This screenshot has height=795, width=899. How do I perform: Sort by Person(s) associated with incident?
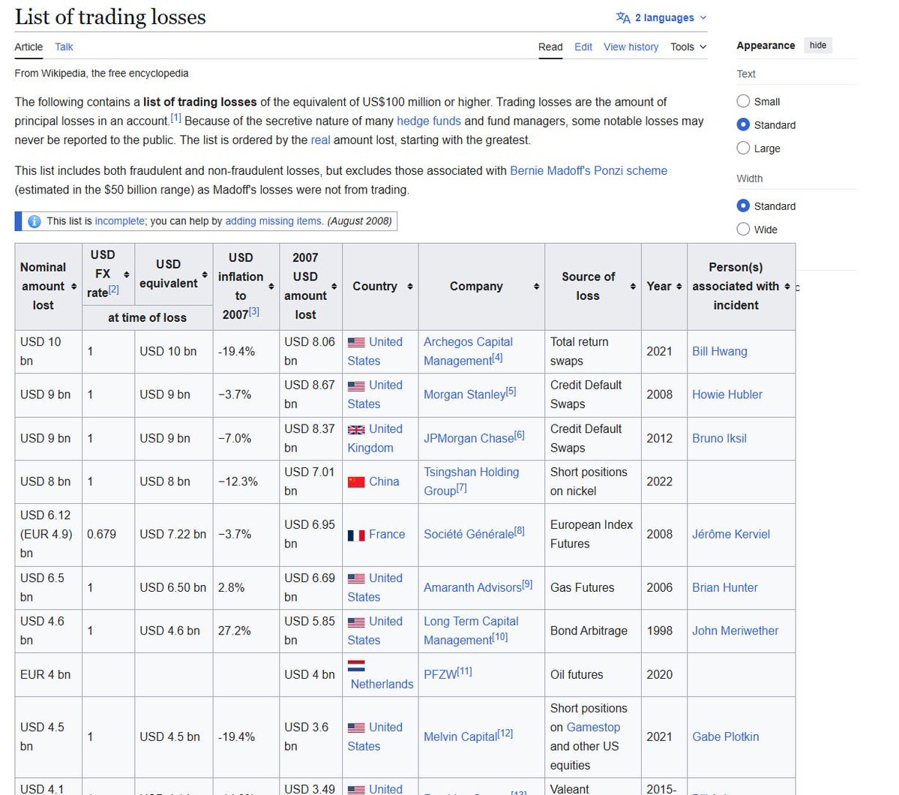coord(787,286)
